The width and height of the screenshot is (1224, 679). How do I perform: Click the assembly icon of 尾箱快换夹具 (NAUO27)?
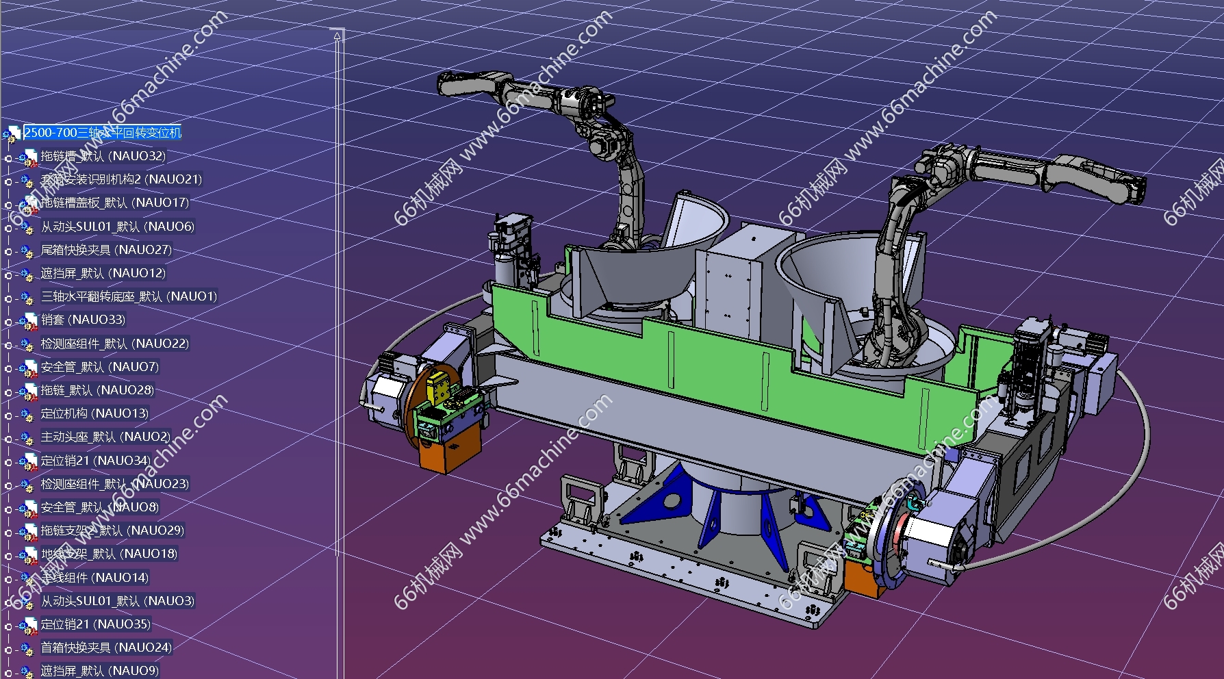[28, 251]
